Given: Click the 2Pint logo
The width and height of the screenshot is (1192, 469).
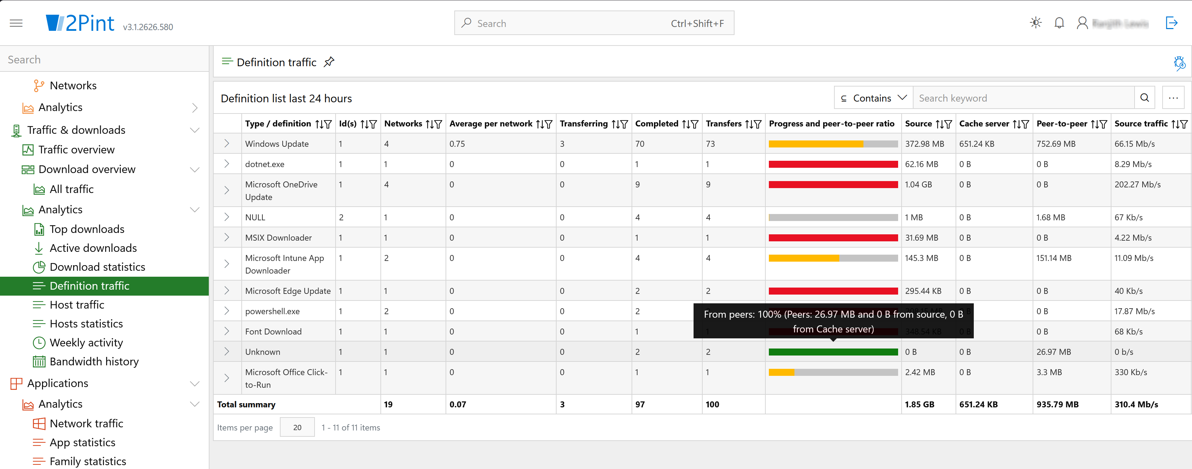Looking at the screenshot, I should click(80, 23).
